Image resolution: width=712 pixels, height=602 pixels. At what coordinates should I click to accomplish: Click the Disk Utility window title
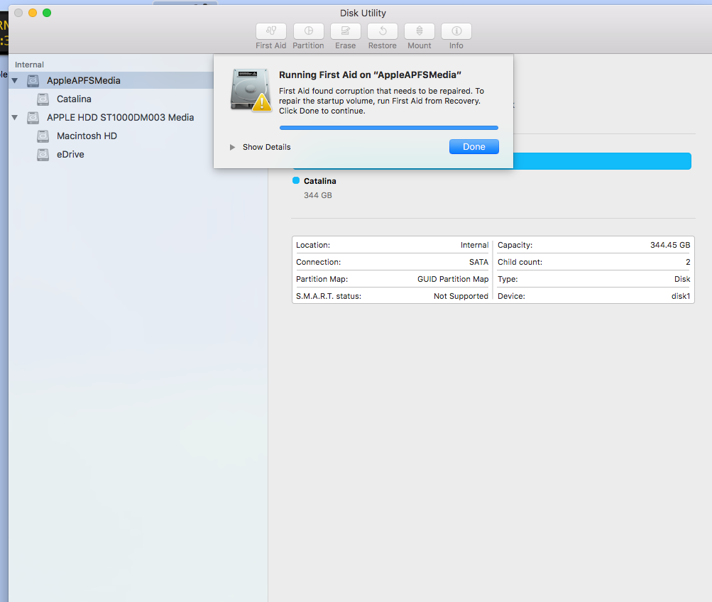[x=363, y=13]
